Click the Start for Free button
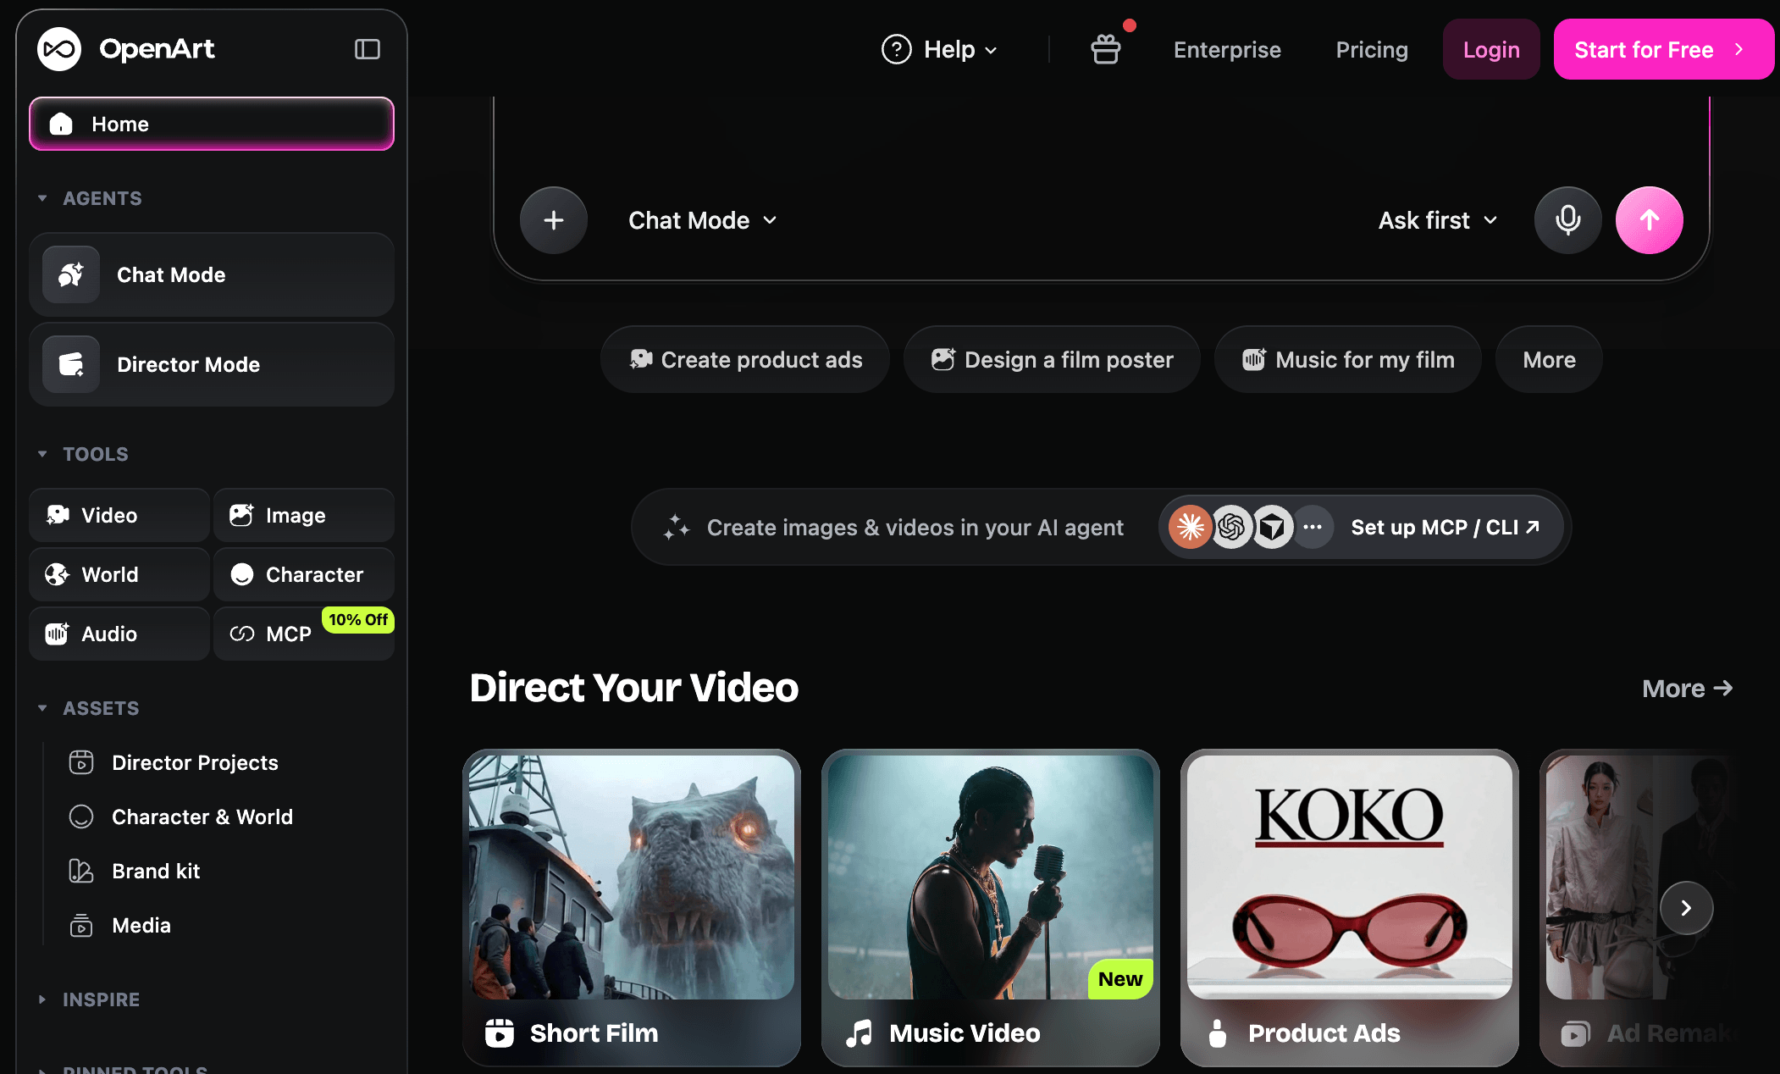 [1663, 49]
